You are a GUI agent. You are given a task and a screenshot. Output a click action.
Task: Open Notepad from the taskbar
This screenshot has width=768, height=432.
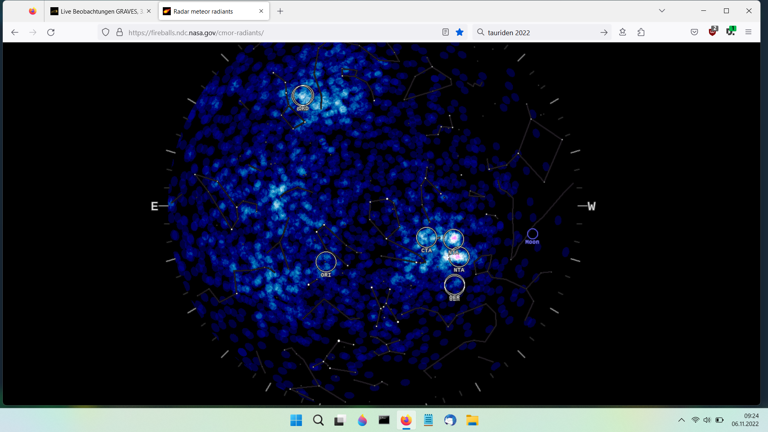pyautogui.click(x=428, y=420)
